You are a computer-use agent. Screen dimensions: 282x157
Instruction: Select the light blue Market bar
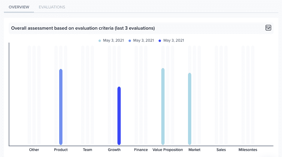(x=190, y=109)
